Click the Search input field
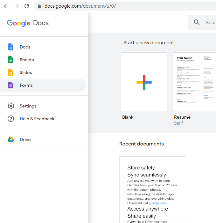This screenshot has width=216, height=223. click(202, 22)
